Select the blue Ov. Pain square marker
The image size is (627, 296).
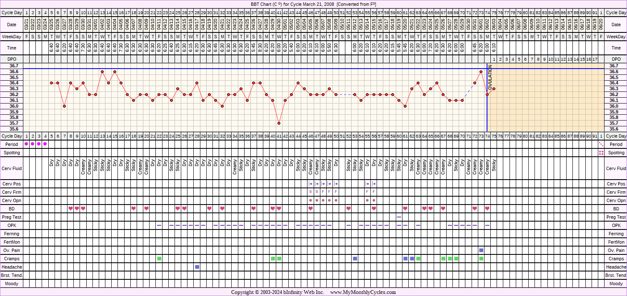tap(481, 250)
